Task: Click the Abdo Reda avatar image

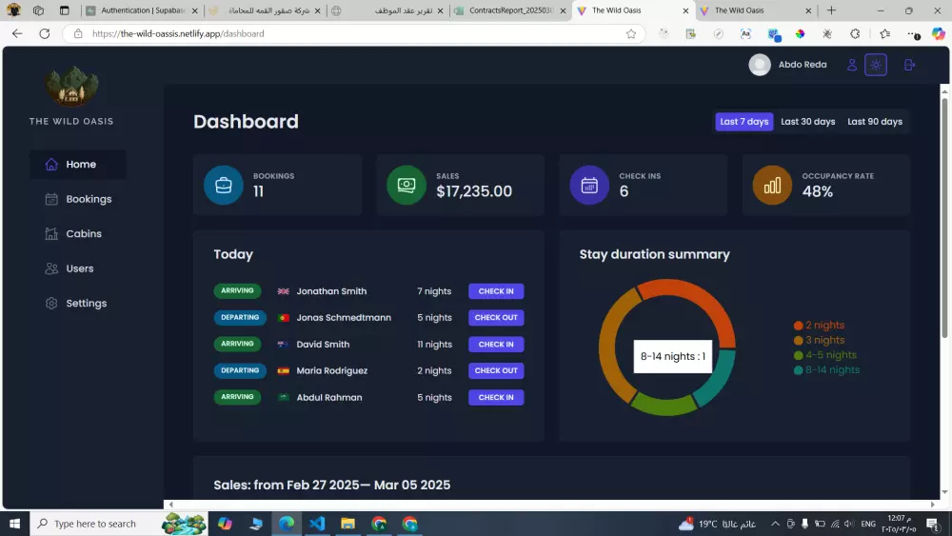Action: [x=760, y=65]
